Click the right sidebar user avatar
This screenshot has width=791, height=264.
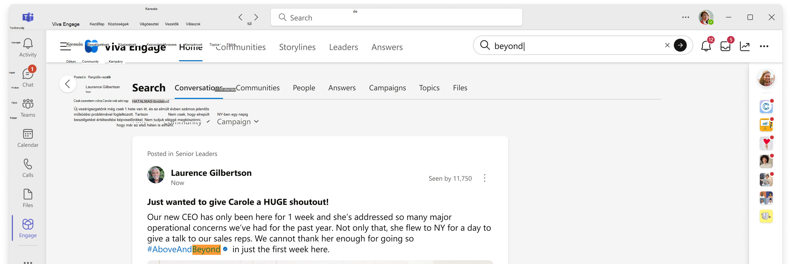[766, 77]
